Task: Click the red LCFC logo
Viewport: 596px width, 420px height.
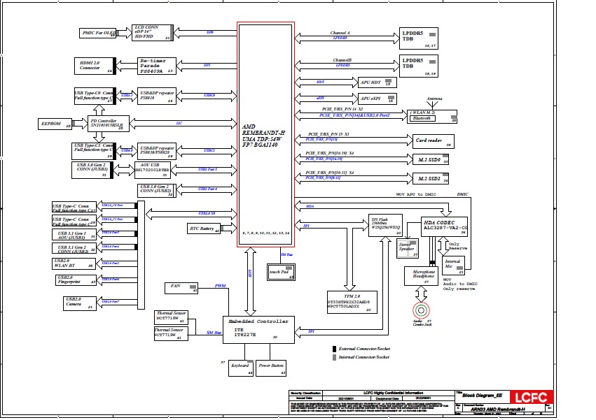Action: pos(531,397)
